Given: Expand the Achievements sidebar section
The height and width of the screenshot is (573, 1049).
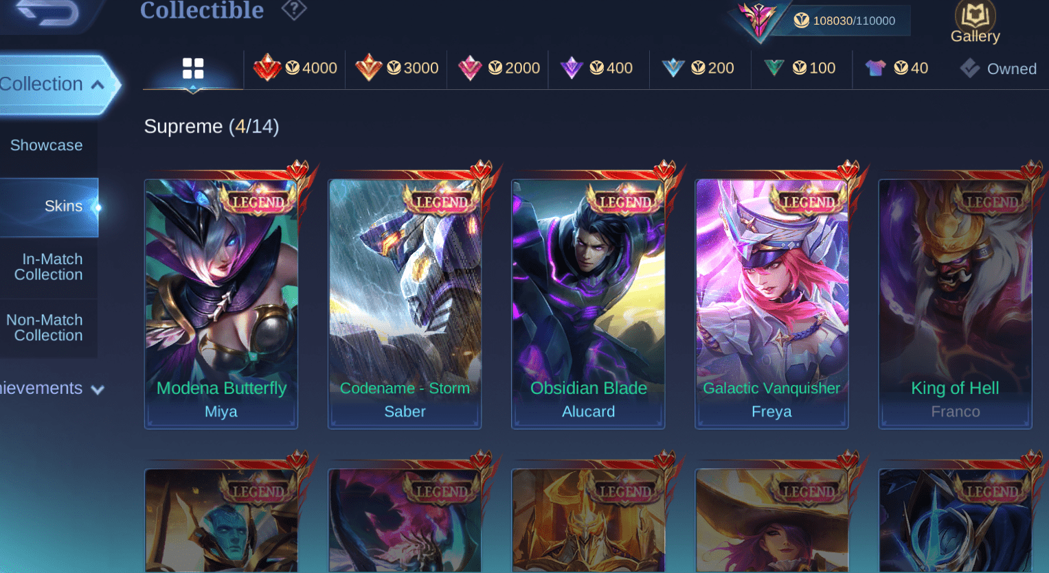Looking at the screenshot, I should [x=98, y=390].
